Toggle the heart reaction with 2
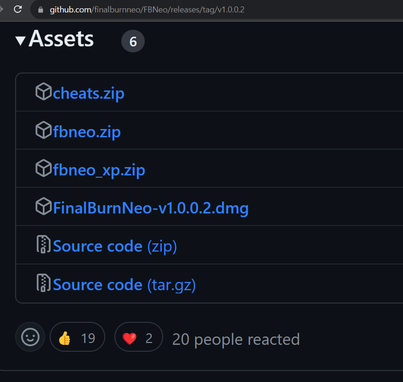This screenshot has width=403, height=382. [x=139, y=337]
